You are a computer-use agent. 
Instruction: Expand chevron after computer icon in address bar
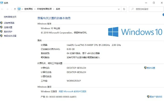22,9
